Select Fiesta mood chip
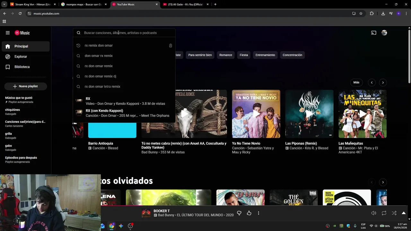 (x=244, y=55)
